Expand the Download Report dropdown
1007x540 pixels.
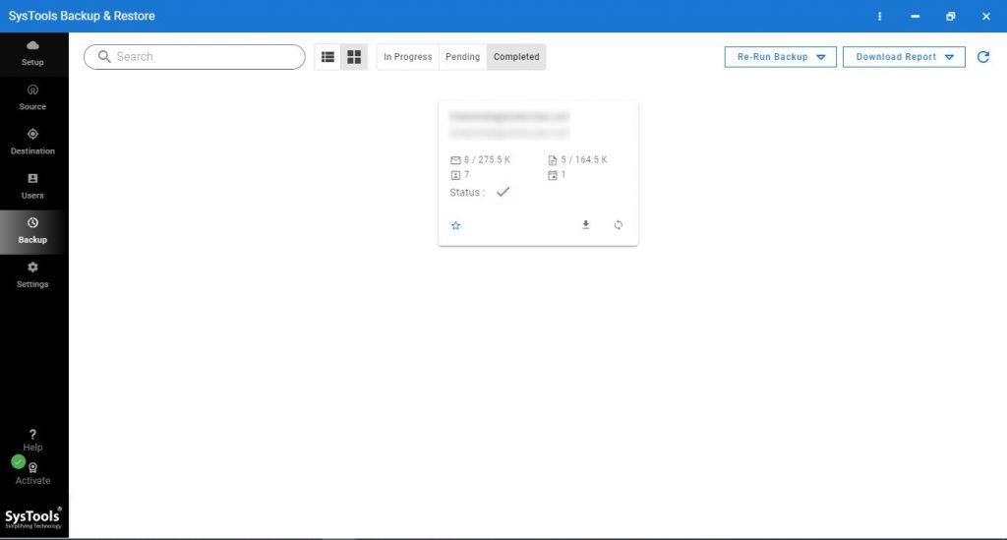(904, 56)
